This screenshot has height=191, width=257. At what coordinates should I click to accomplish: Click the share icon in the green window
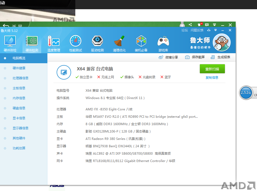tap(190, 25)
